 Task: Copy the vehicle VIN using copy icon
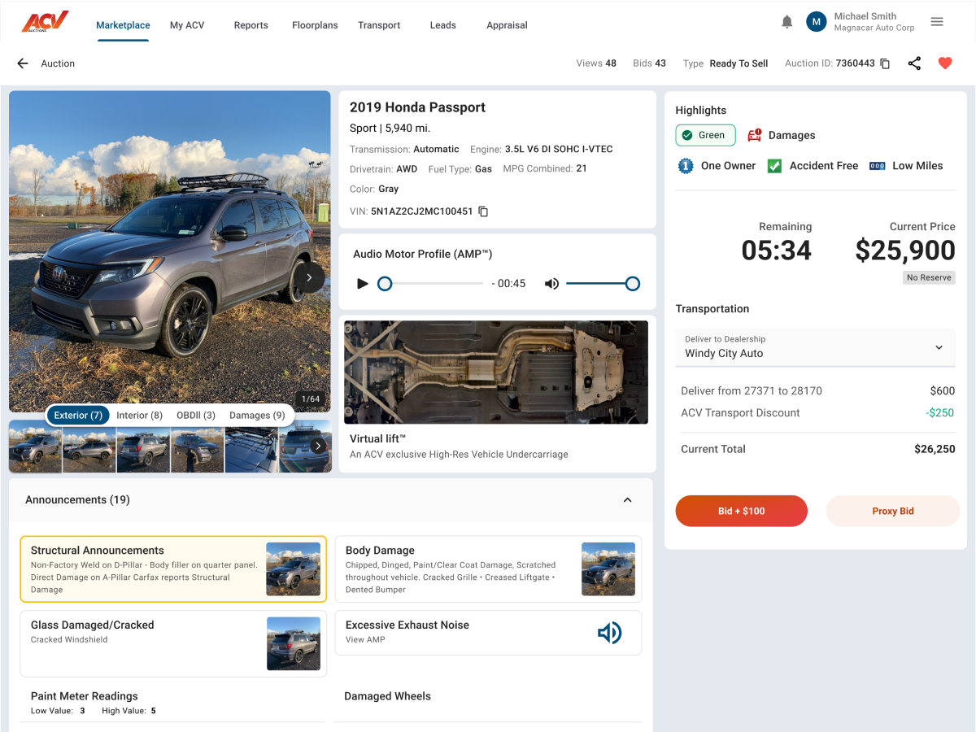click(x=483, y=211)
